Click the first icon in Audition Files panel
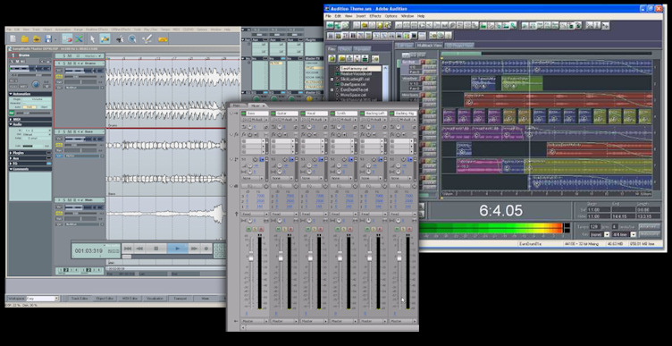This screenshot has width=672, height=346. point(332,58)
